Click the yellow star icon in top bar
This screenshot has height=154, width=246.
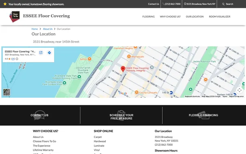coord(5,4)
